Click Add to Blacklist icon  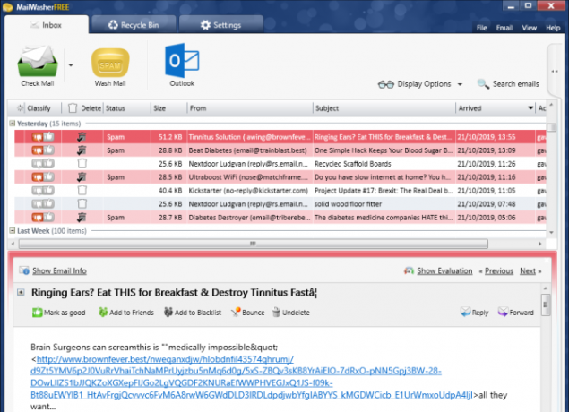[168, 313]
